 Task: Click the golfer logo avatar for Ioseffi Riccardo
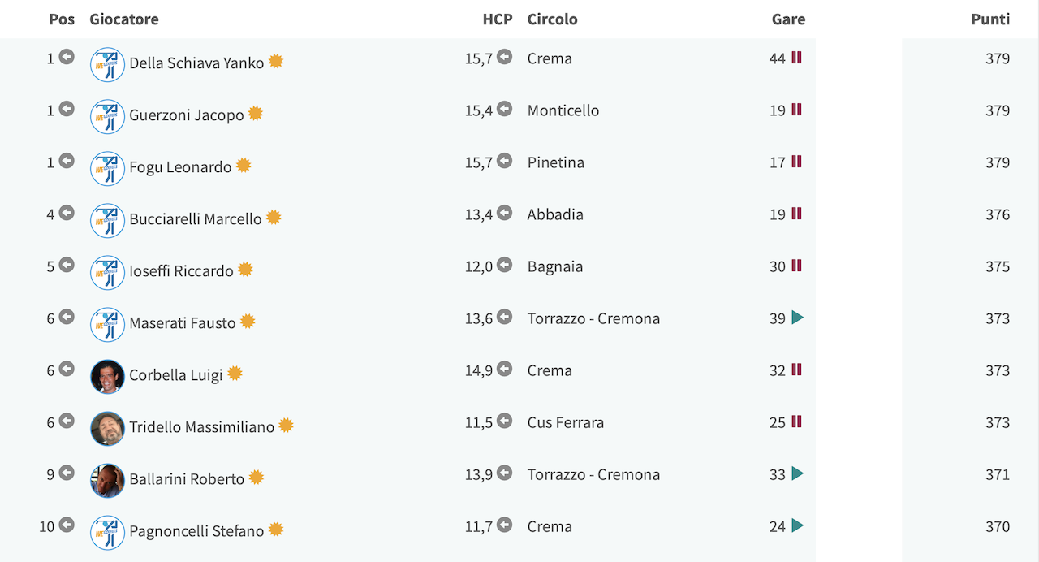coord(107,273)
